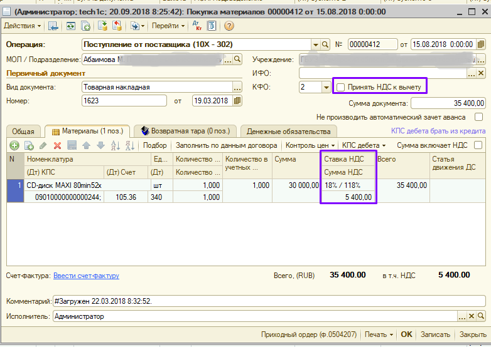Viewport: 491px width, 347px height.
Task: Open calendar picker for document date 15.08.2018
Action: [482, 45]
